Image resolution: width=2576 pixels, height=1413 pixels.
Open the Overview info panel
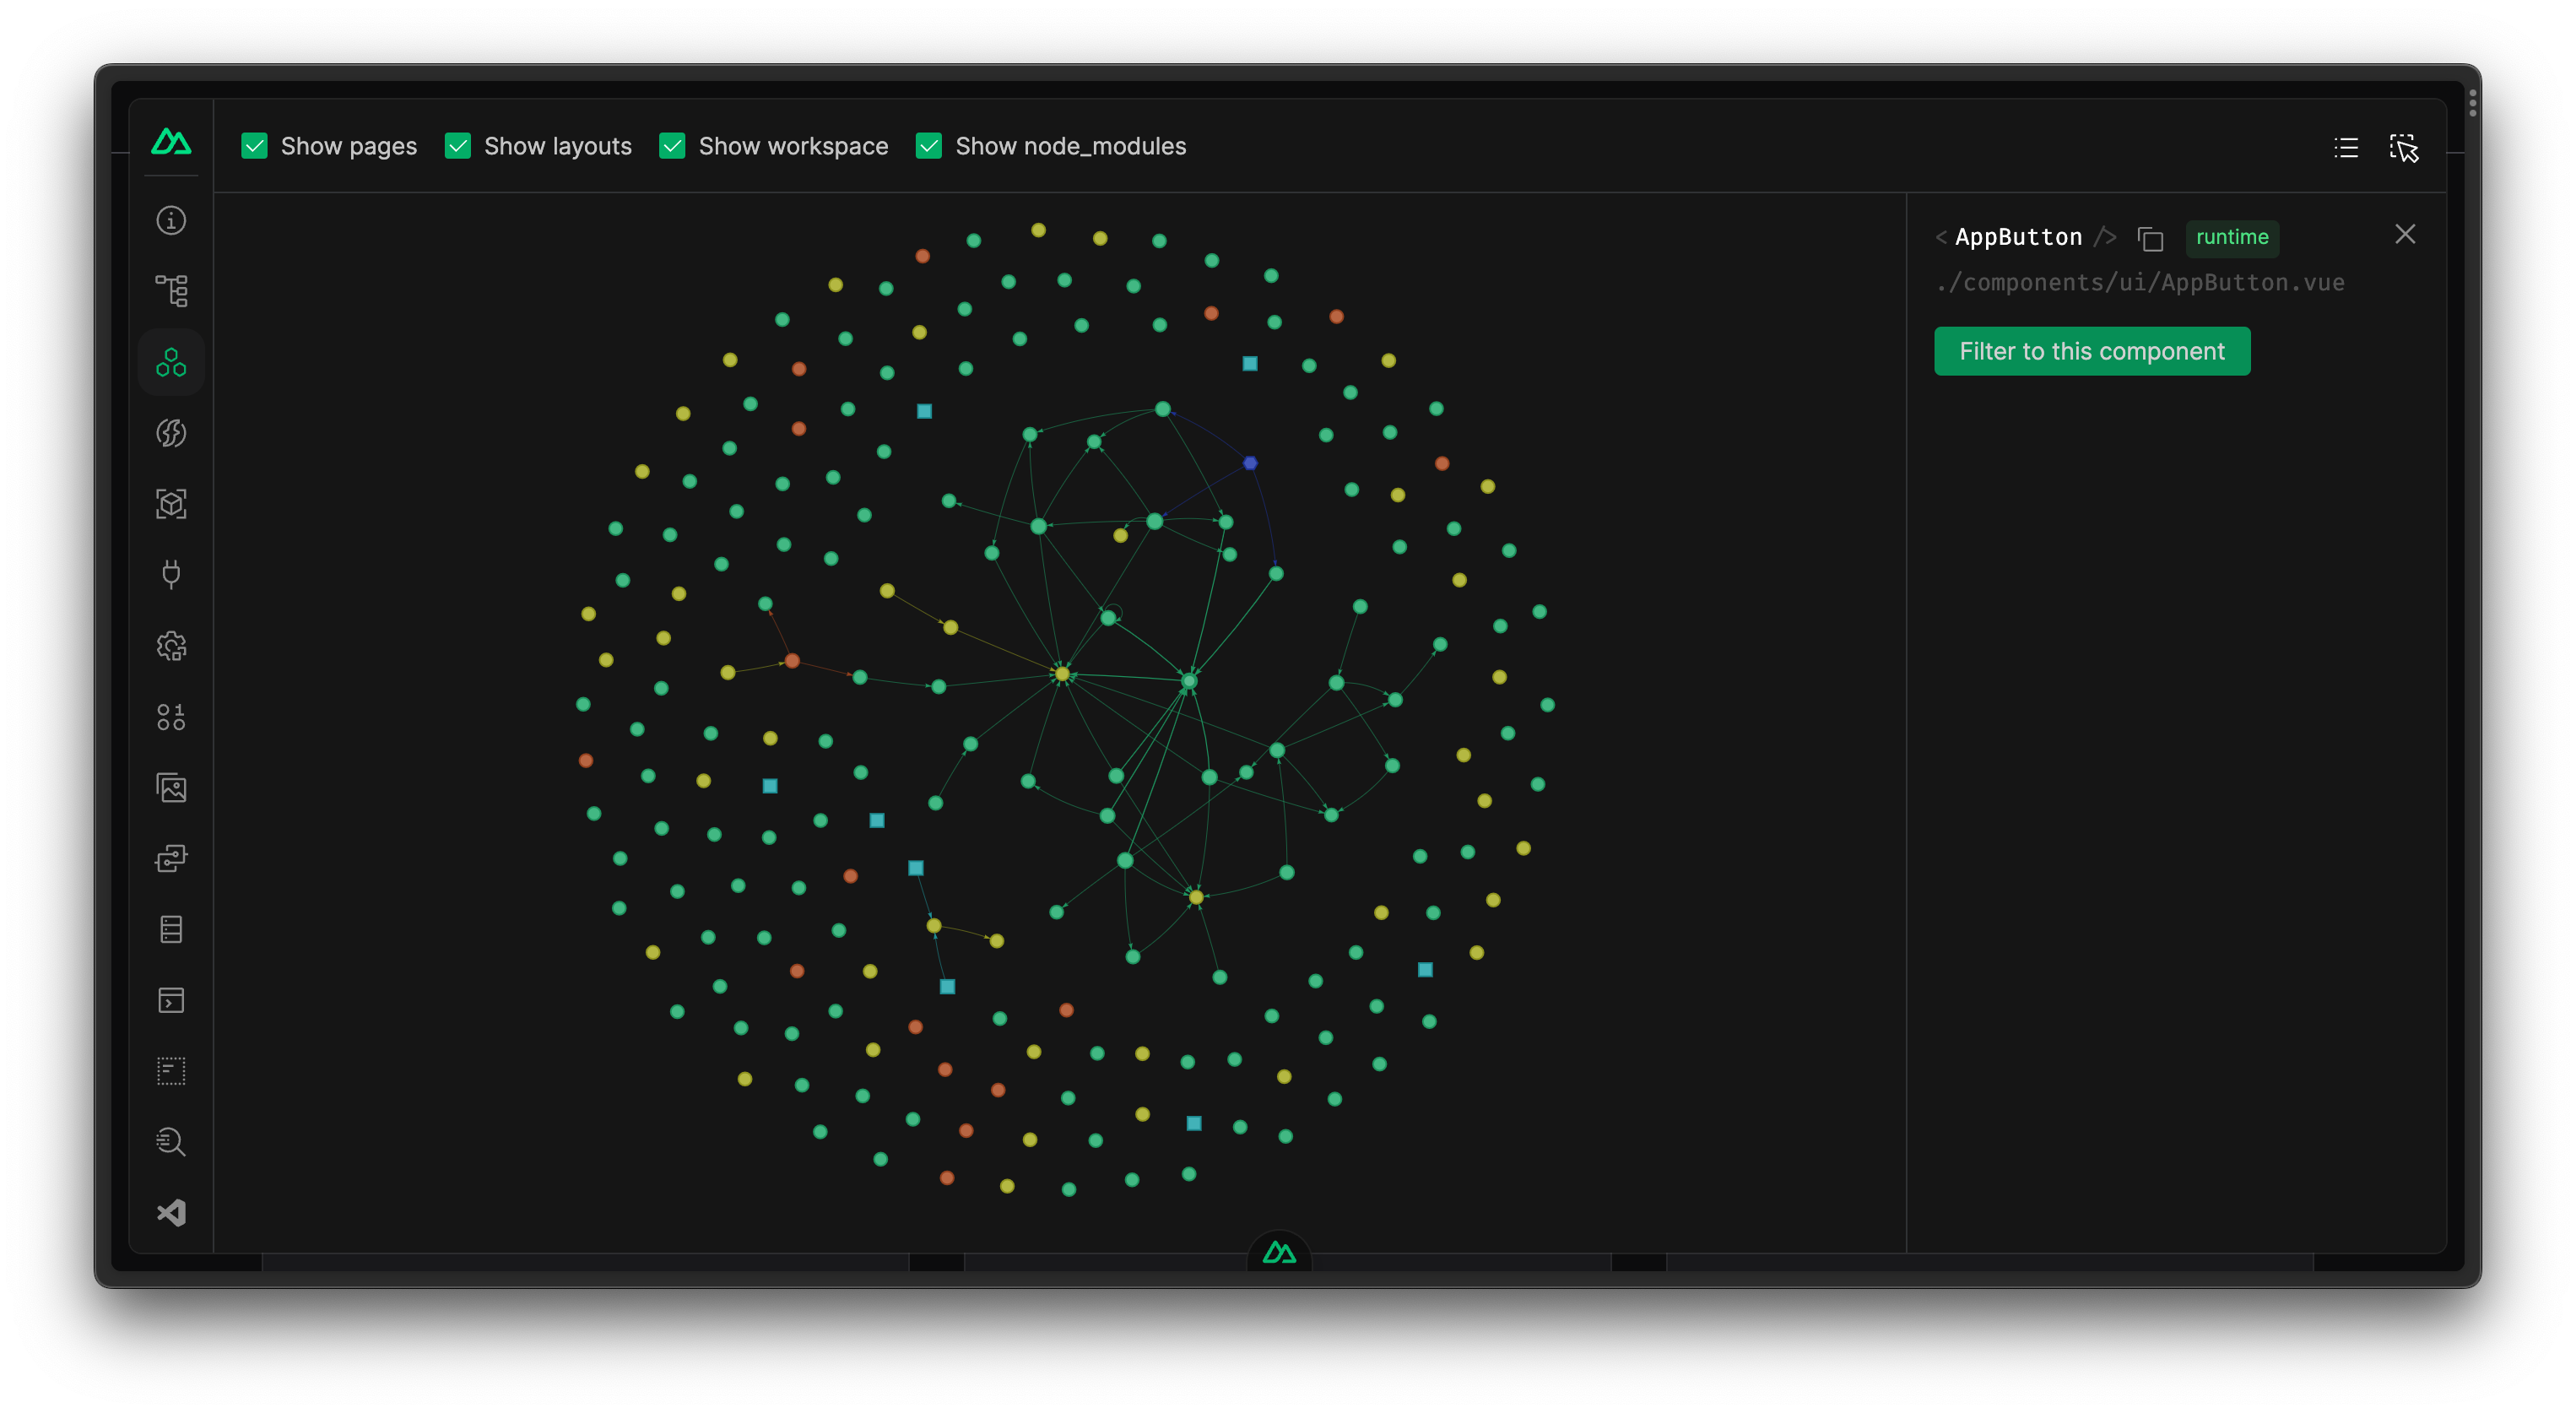(171, 220)
